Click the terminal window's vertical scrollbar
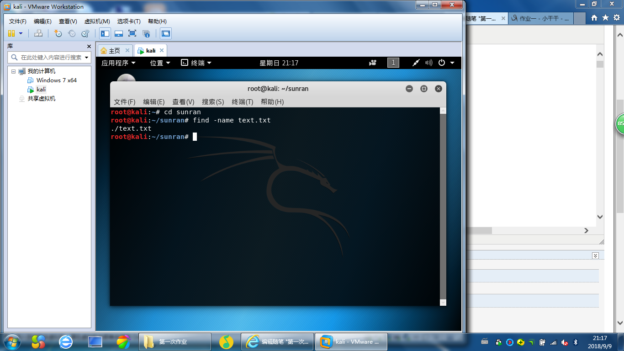624x351 pixels. (442, 206)
